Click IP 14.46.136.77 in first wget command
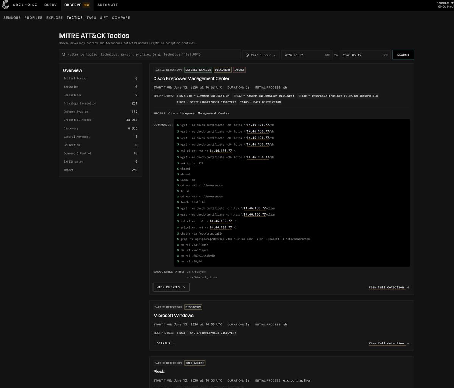This screenshot has height=388, width=454. [x=258, y=125]
